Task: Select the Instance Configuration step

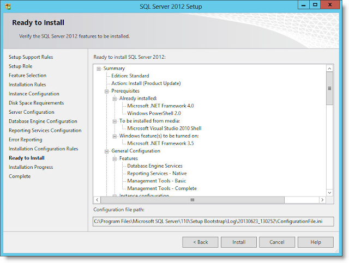Action: 34,94
